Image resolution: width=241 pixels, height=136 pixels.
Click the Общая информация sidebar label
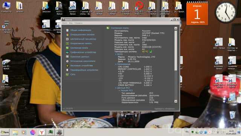pyautogui.click(x=81, y=30)
